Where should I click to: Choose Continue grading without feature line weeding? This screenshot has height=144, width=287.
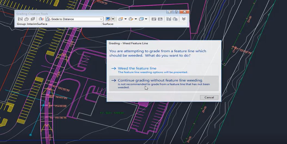[164, 83]
